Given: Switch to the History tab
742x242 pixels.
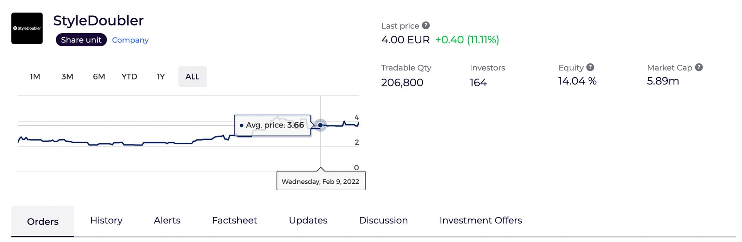Looking at the screenshot, I should 106,220.
